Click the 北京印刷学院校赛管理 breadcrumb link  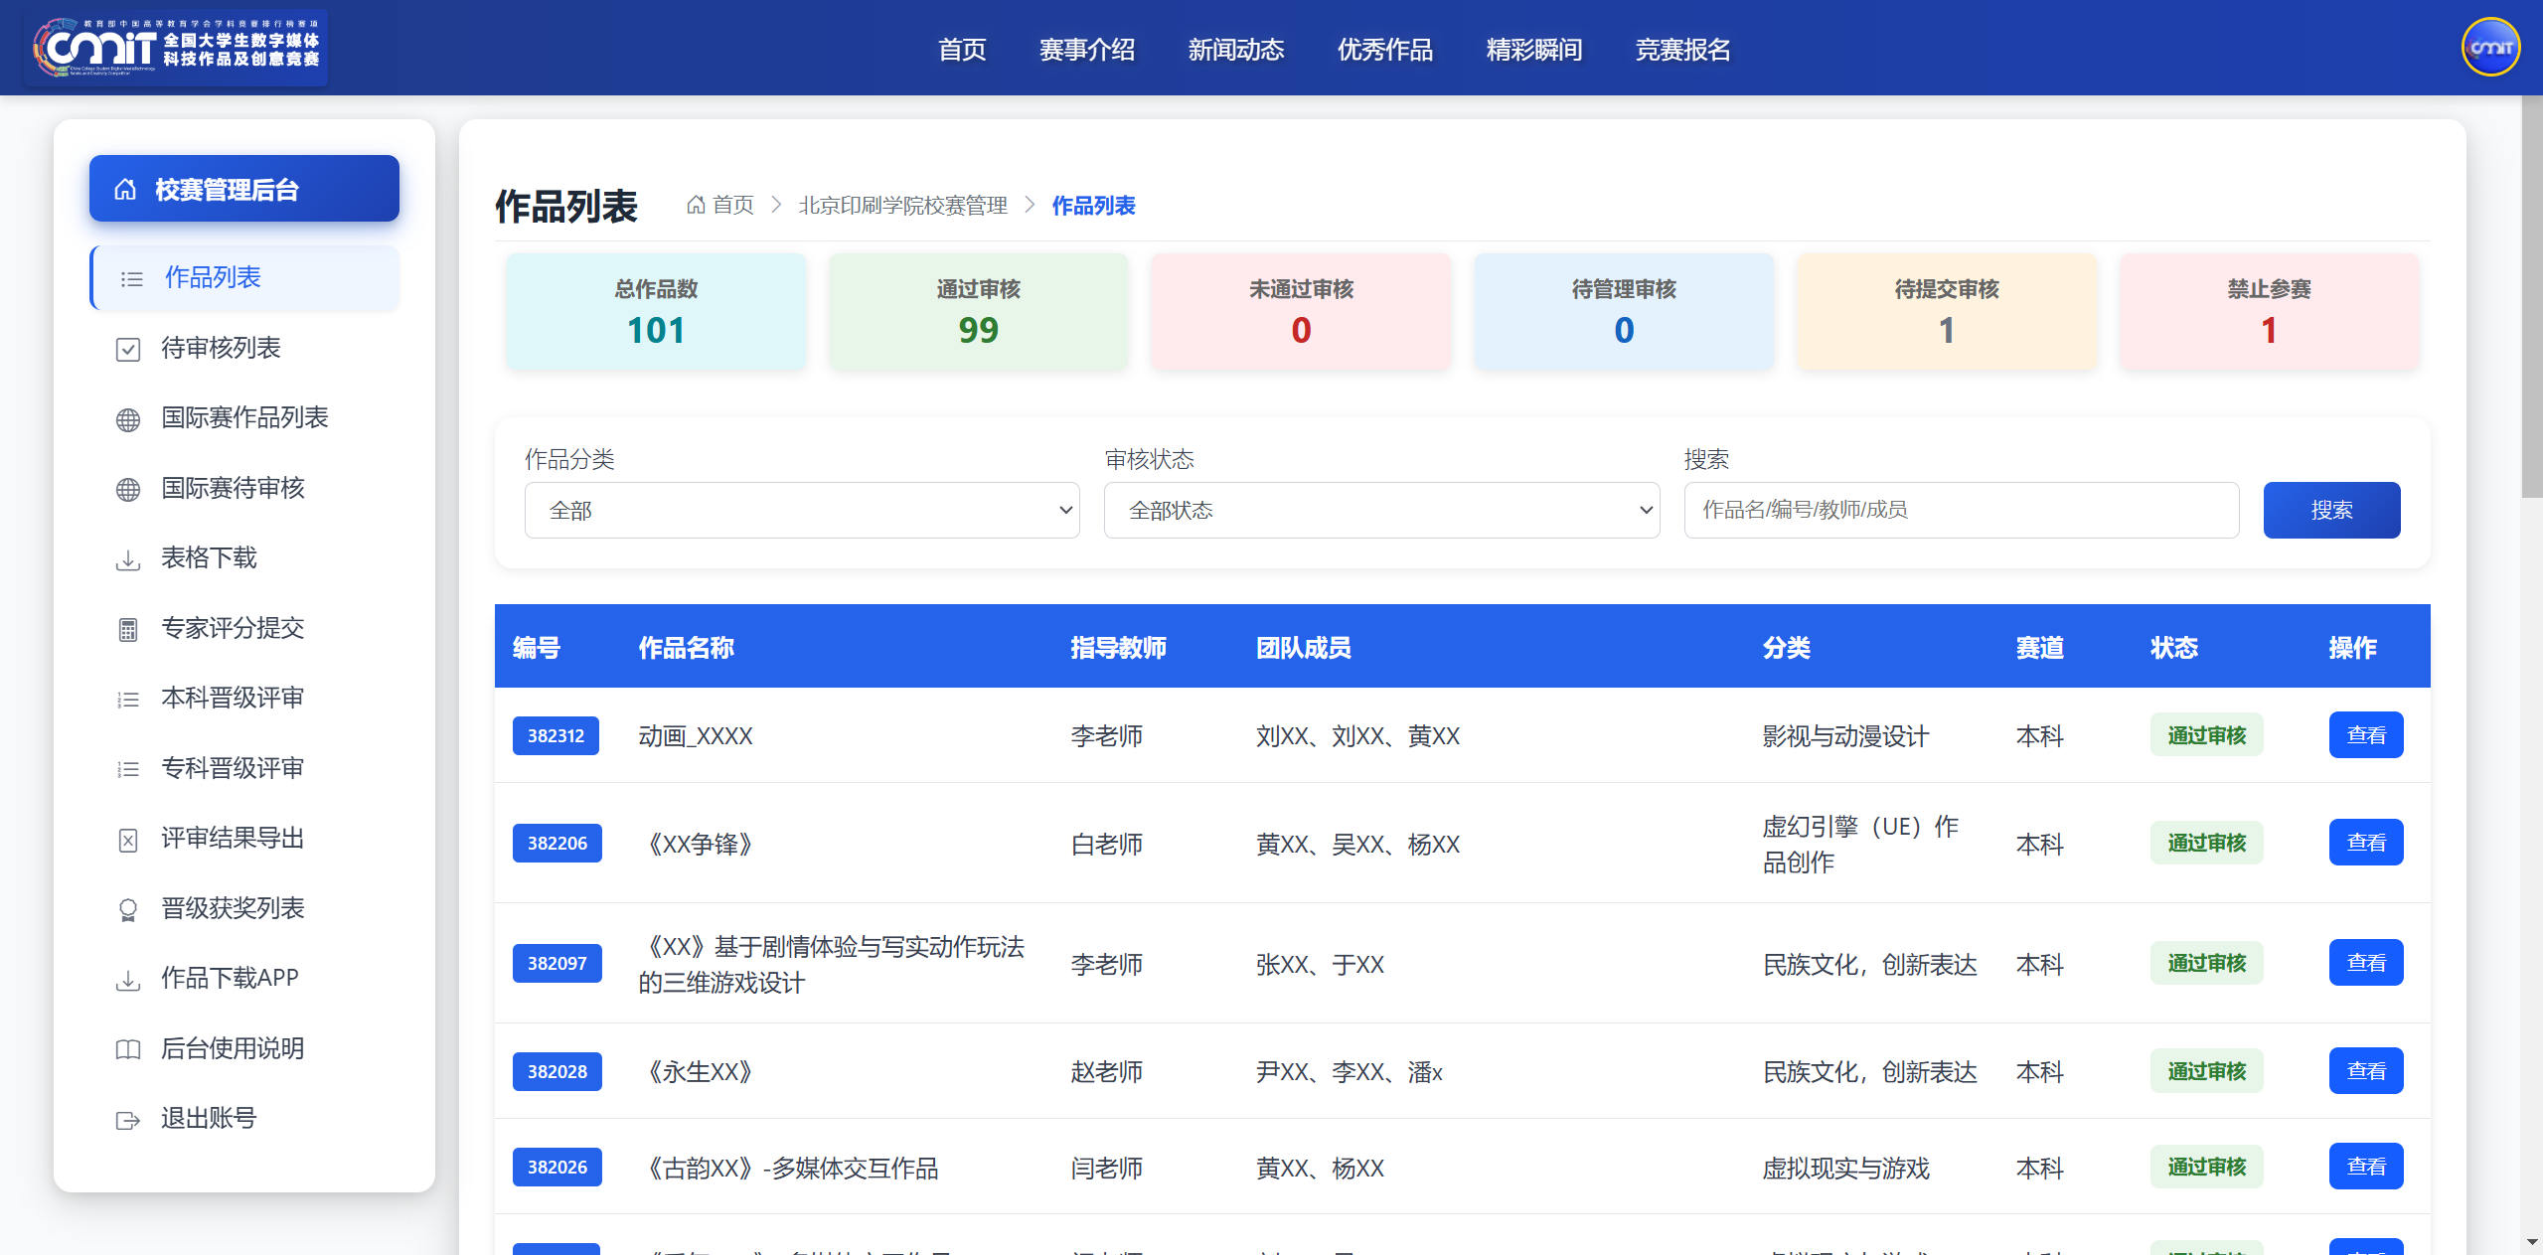click(902, 205)
